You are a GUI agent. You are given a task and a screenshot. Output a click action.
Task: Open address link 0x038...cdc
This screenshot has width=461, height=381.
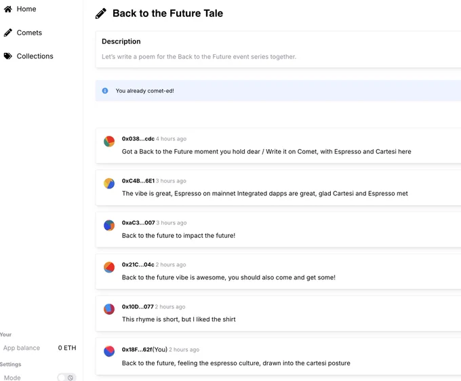[138, 139]
